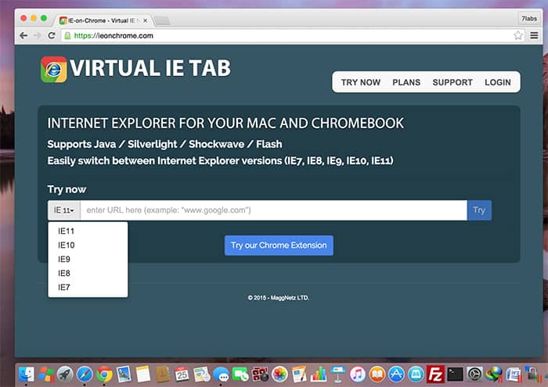The width and height of the screenshot is (548, 387).
Task: Open FileZilla in the dock
Action: point(435,374)
